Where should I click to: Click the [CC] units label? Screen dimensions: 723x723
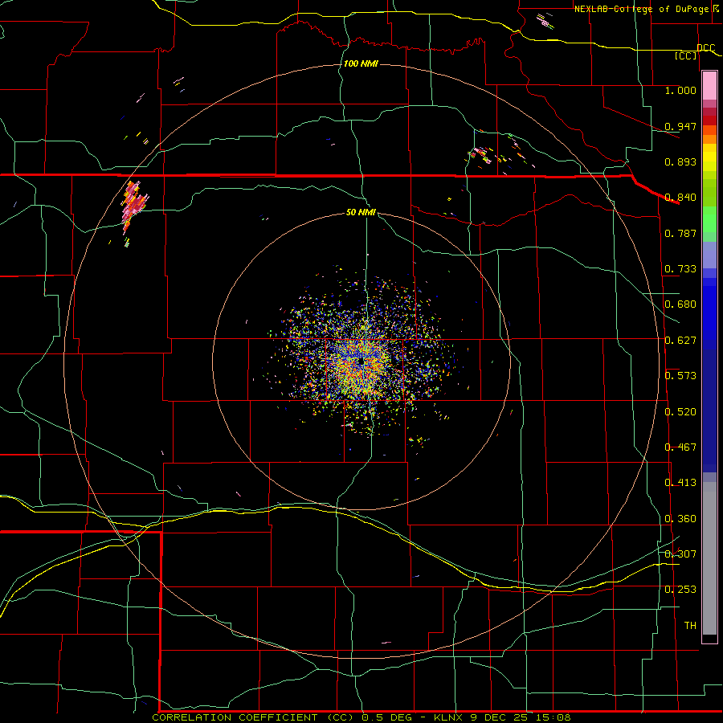coord(686,55)
